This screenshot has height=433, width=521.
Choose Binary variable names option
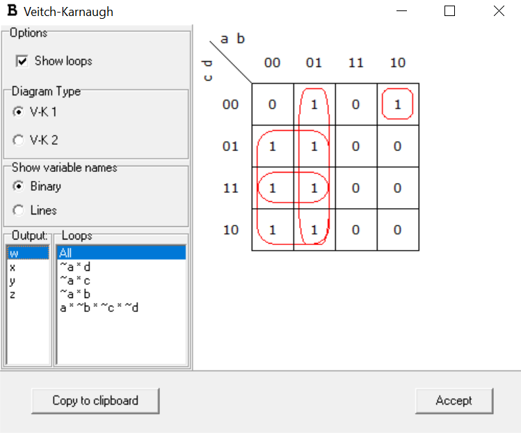(19, 187)
